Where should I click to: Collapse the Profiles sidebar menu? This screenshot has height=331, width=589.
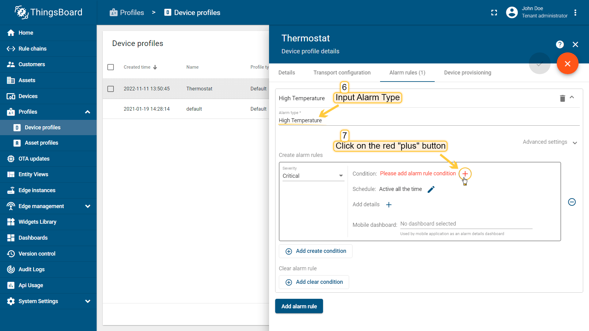87,112
